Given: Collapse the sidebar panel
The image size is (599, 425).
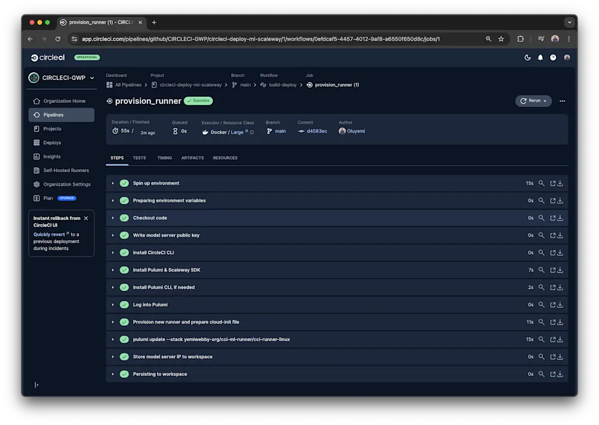Looking at the screenshot, I should click(36, 384).
